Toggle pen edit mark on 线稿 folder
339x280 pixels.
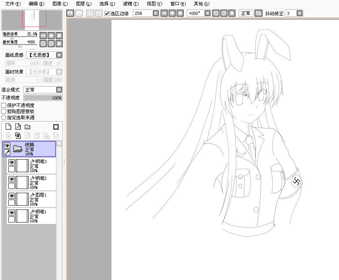(7, 152)
